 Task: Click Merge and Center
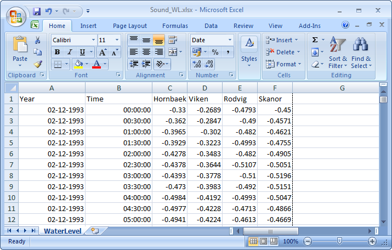[x=173, y=52]
